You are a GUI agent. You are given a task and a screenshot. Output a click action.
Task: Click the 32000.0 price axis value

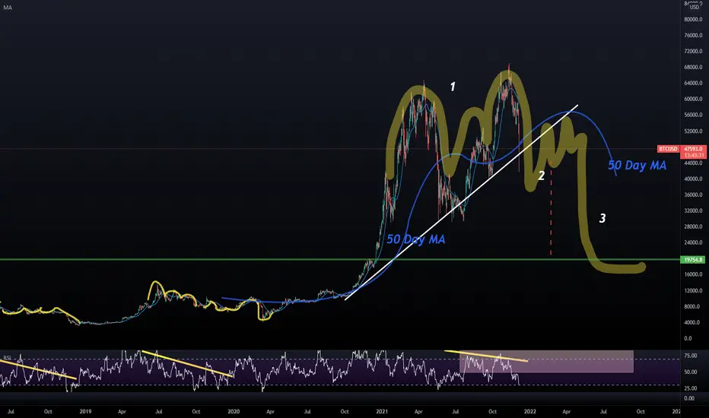pos(693,211)
